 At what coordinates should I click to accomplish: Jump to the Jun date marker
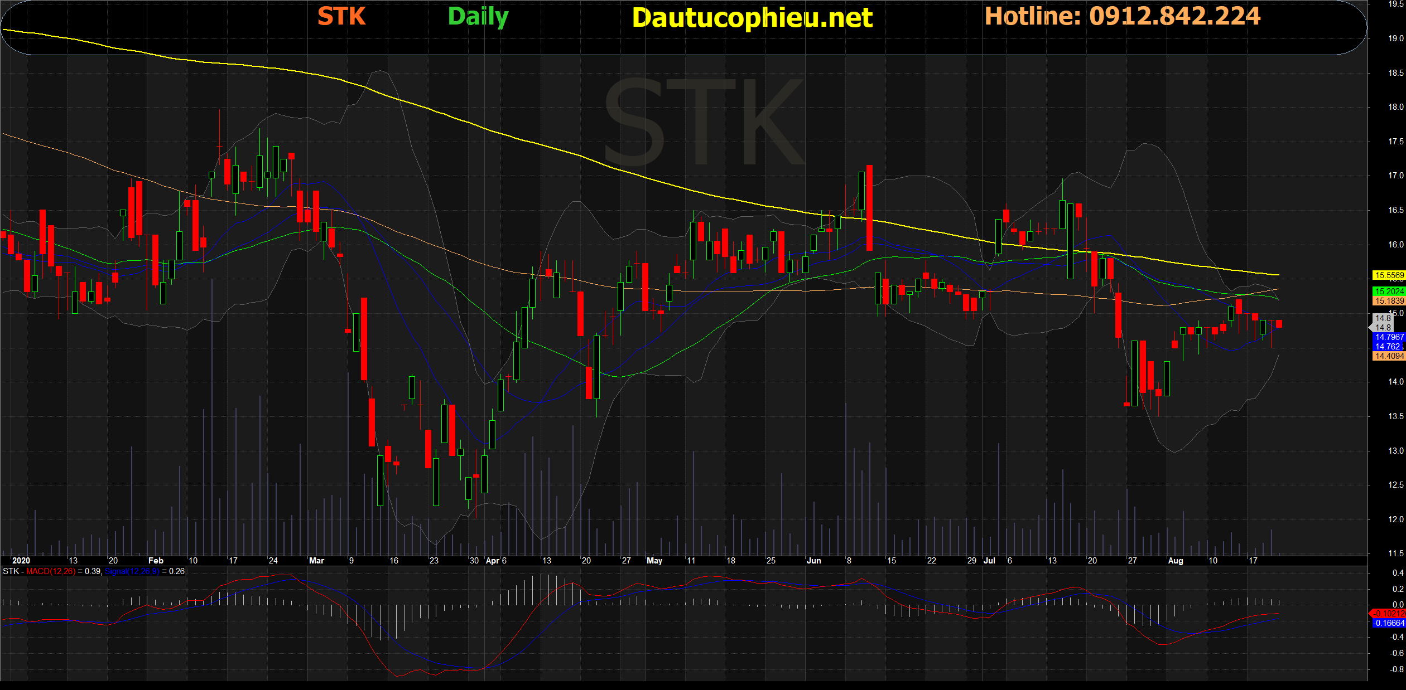[x=813, y=561]
